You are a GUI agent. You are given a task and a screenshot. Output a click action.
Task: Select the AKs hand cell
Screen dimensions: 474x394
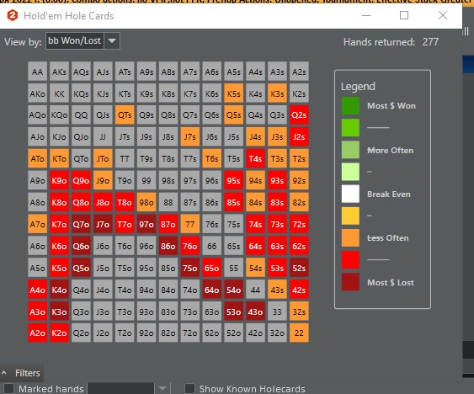point(59,72)
